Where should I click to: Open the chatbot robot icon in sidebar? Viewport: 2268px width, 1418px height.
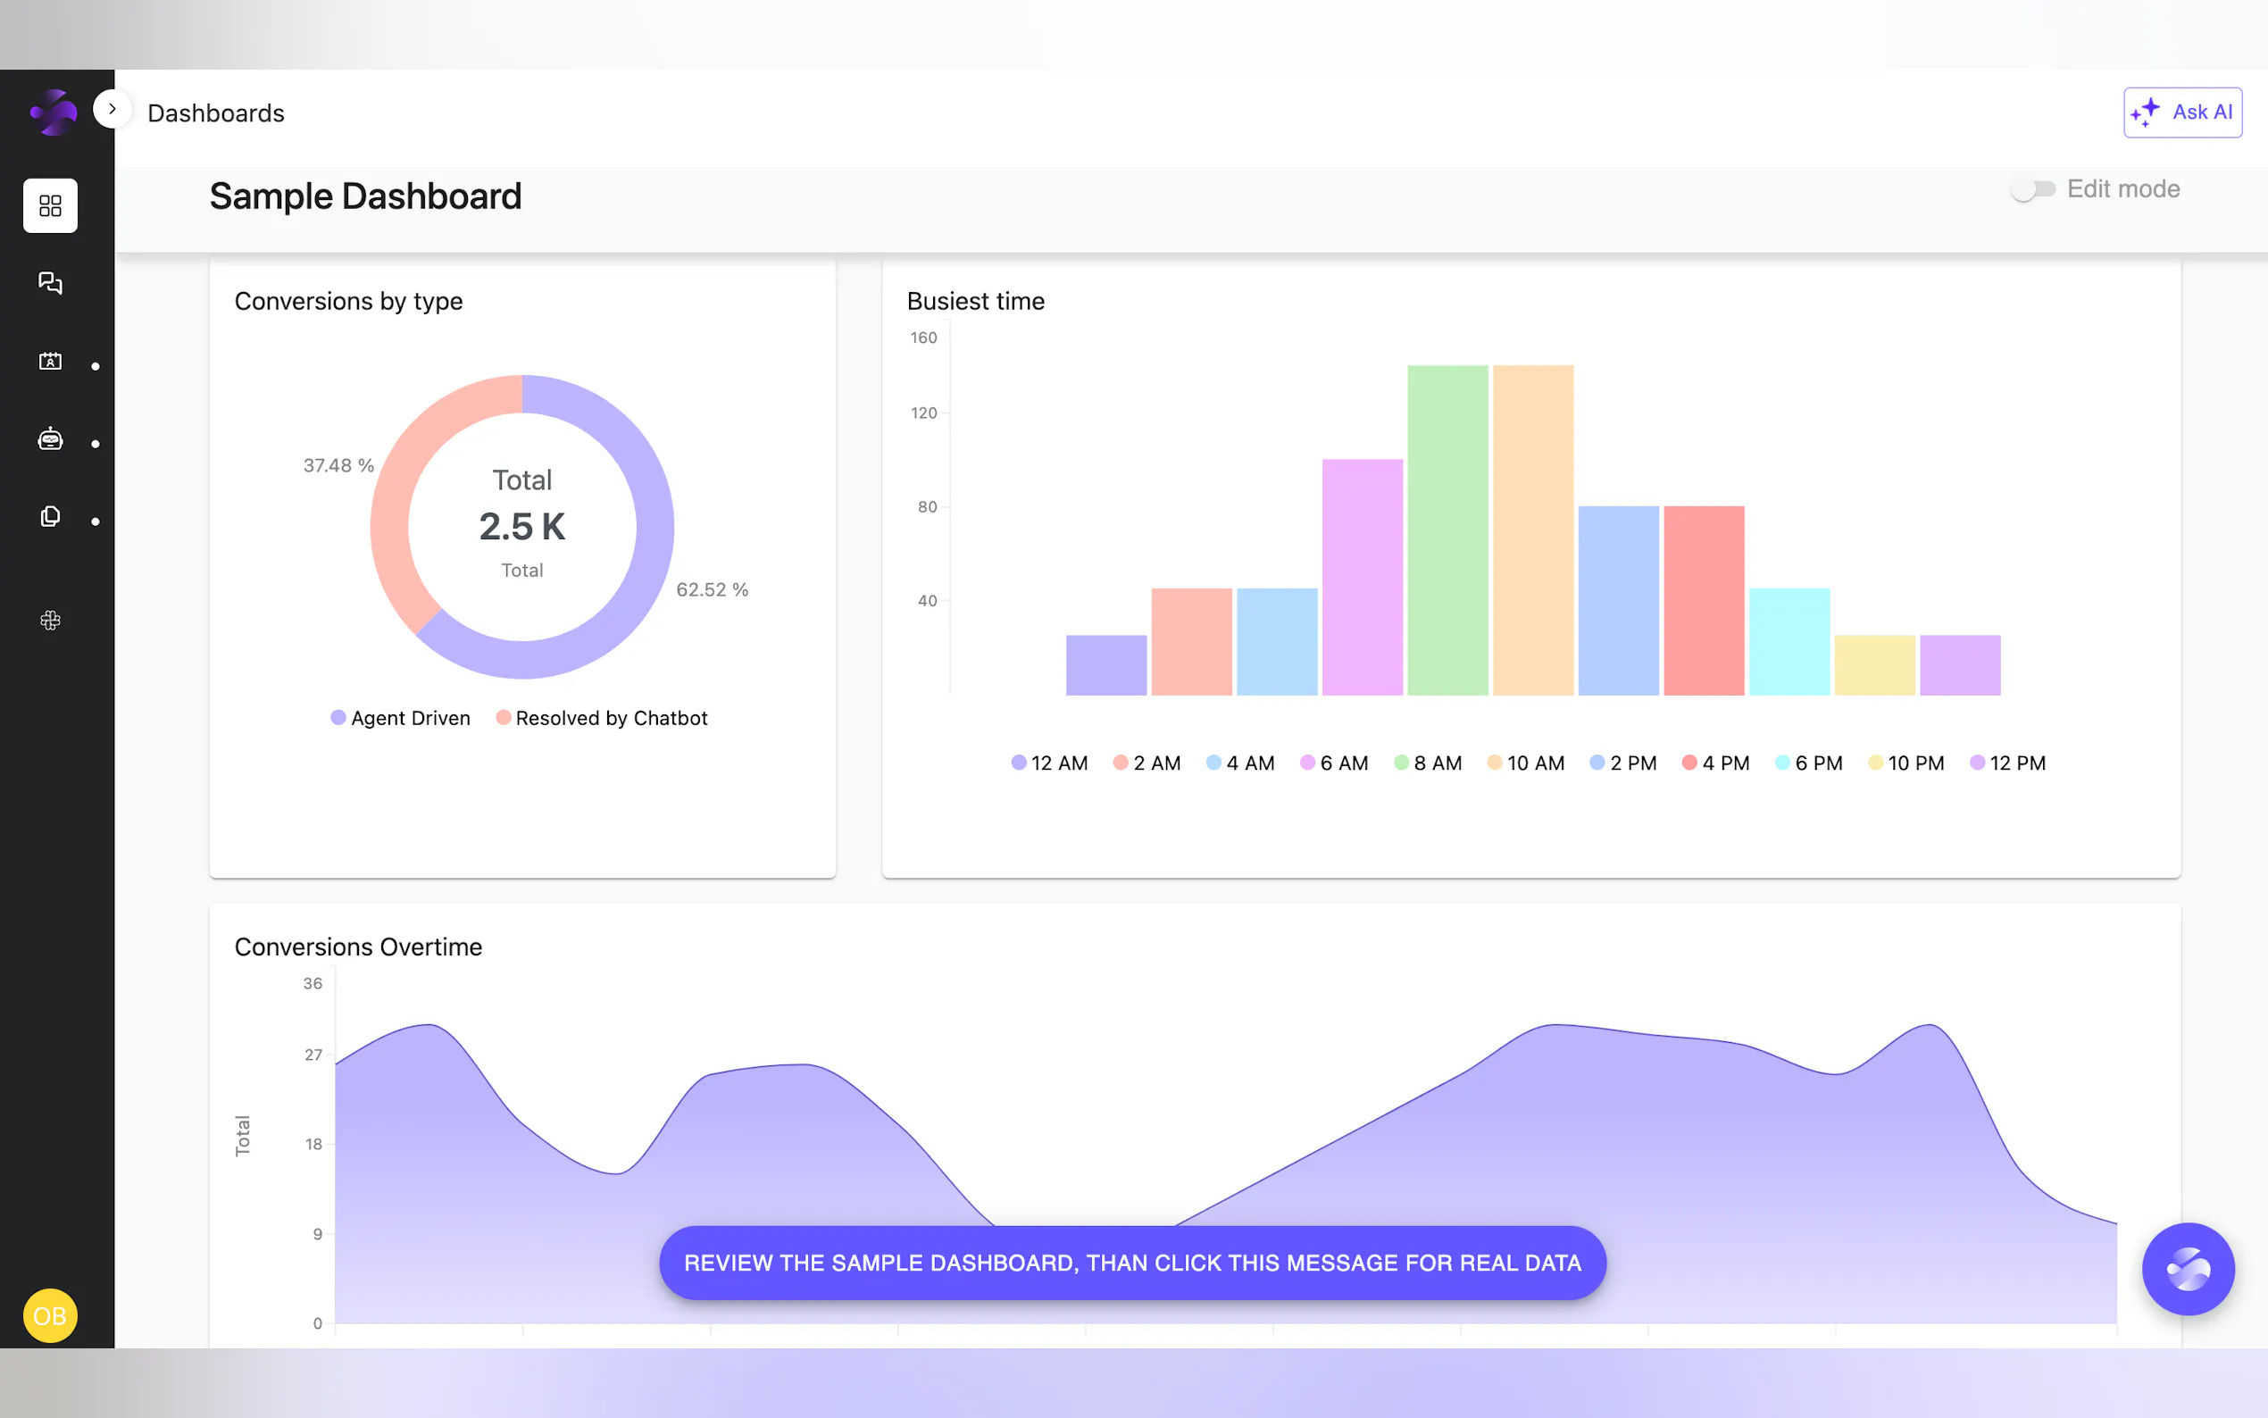pos(50,439)
